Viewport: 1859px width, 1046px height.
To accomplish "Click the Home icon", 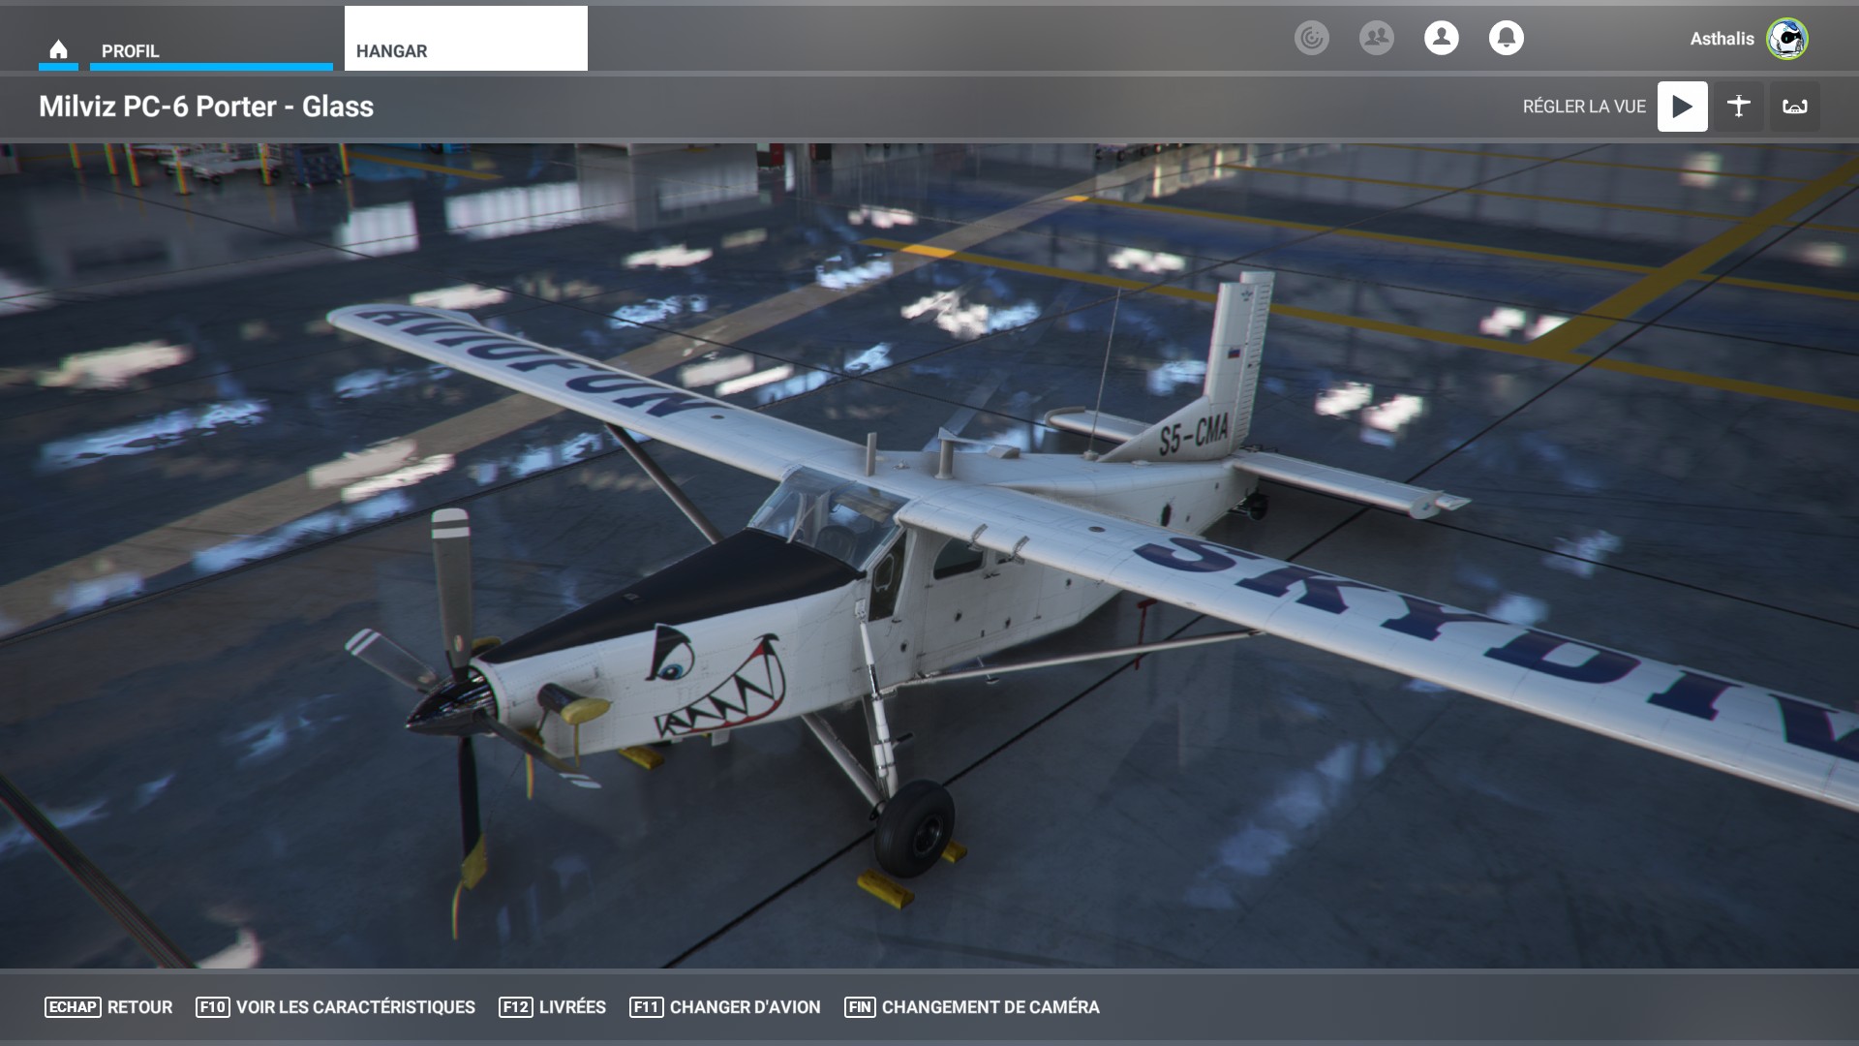I will pos(58,49).
